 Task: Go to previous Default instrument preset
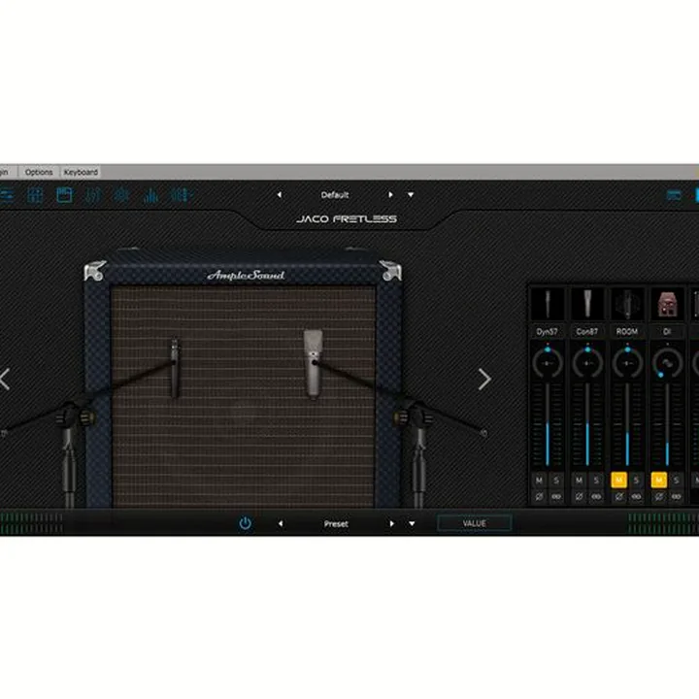pos(280,195)
